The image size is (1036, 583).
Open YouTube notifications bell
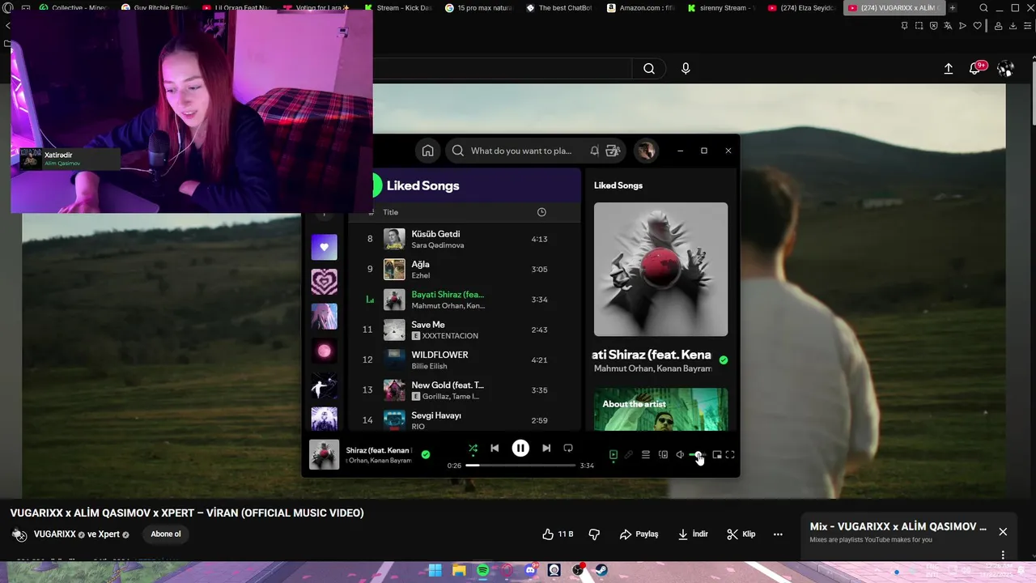click(x=975, y=69)
